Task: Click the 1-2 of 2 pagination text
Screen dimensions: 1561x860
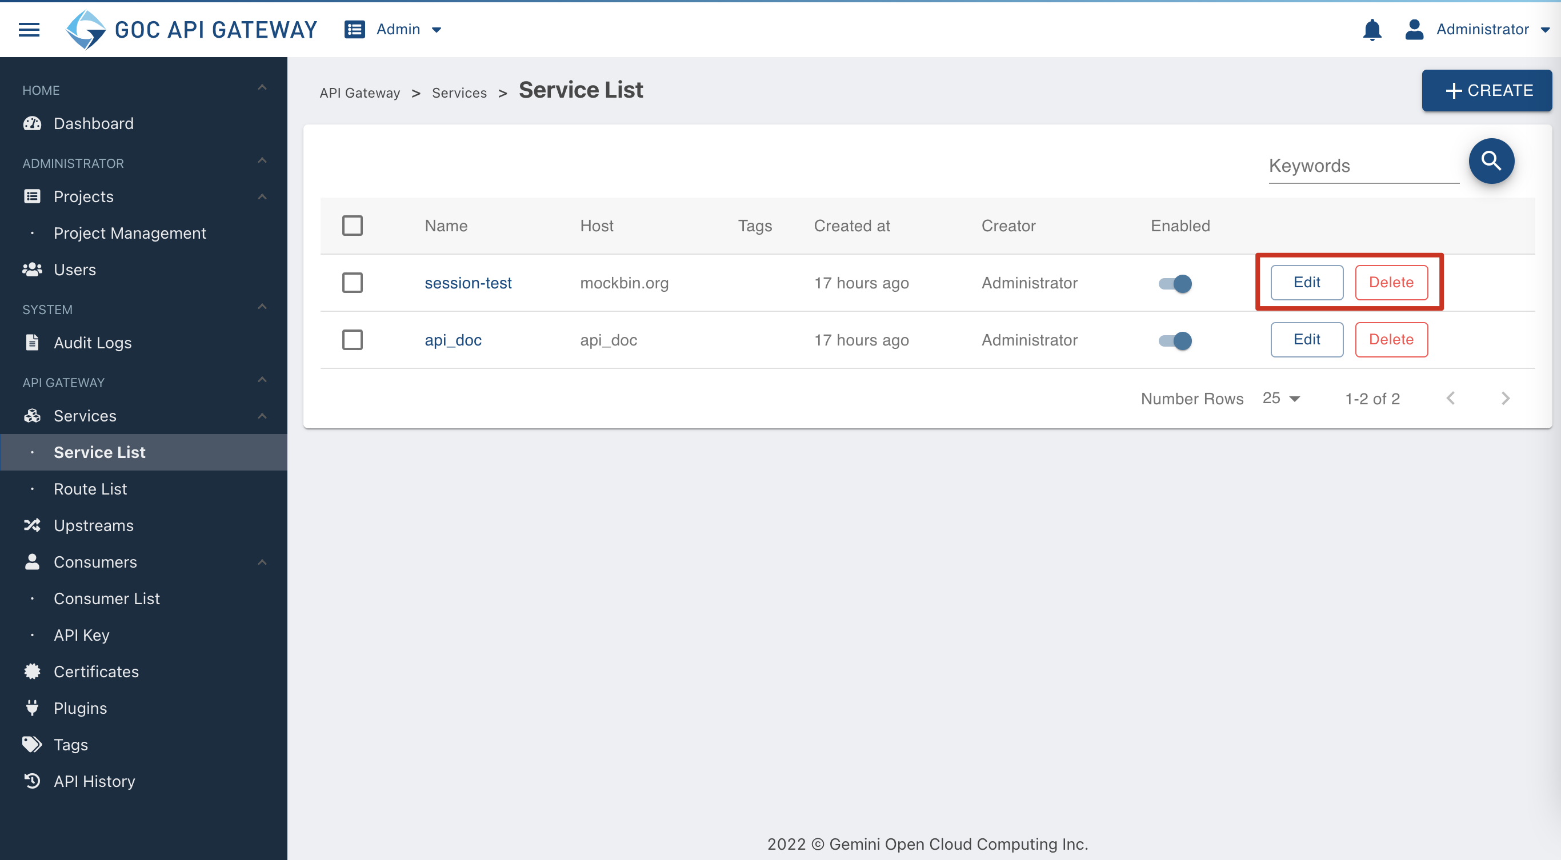Action: click(x=1372, y=399)
